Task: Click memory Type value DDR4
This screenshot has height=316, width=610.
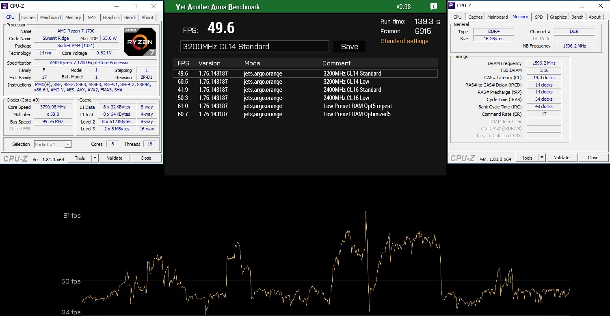Action: click(x=493, y=31)
